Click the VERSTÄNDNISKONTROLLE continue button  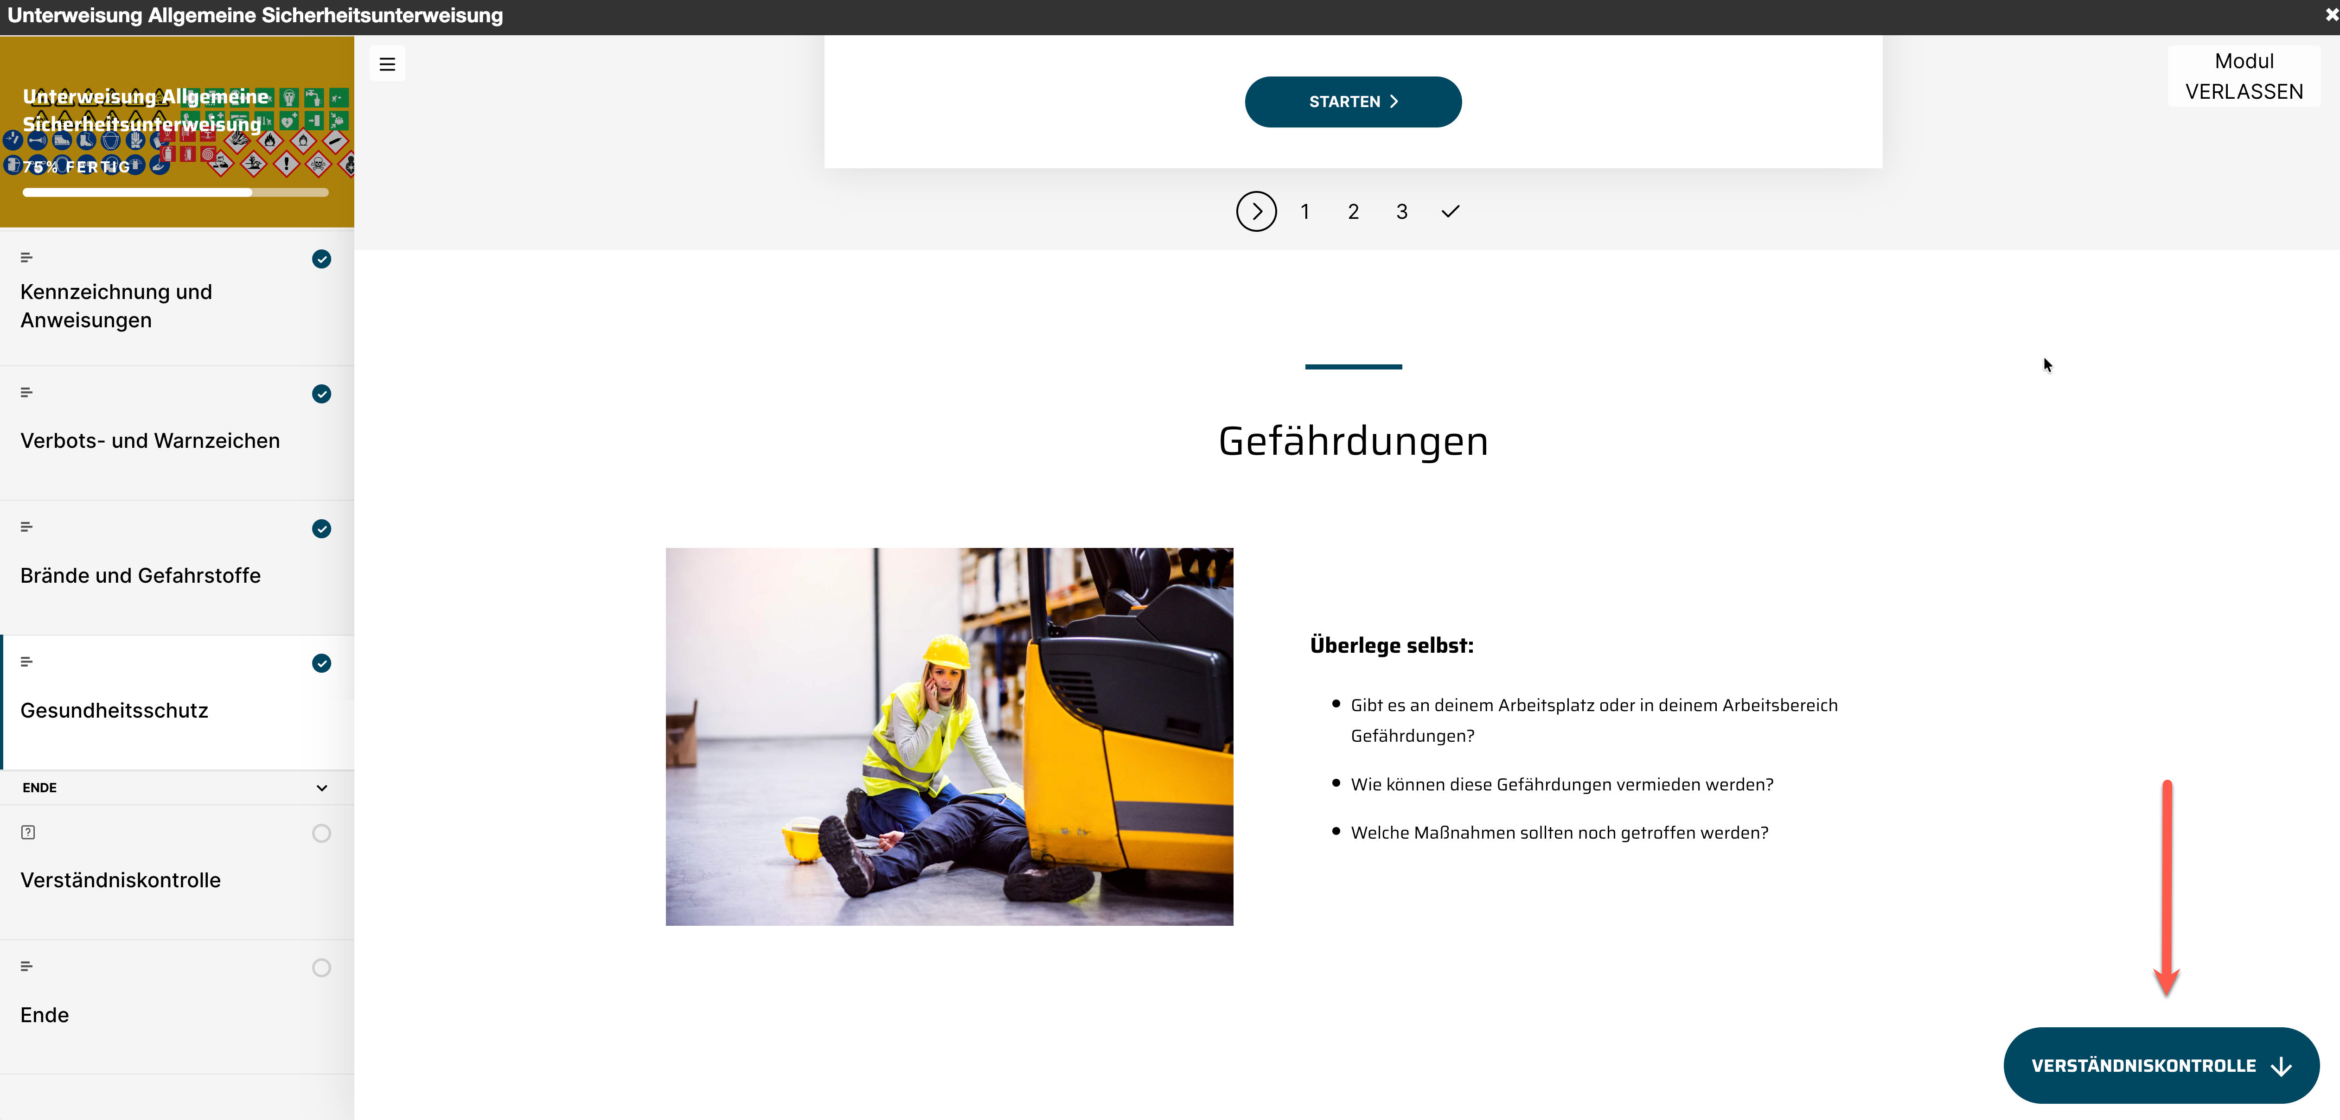[2161, 1065]
